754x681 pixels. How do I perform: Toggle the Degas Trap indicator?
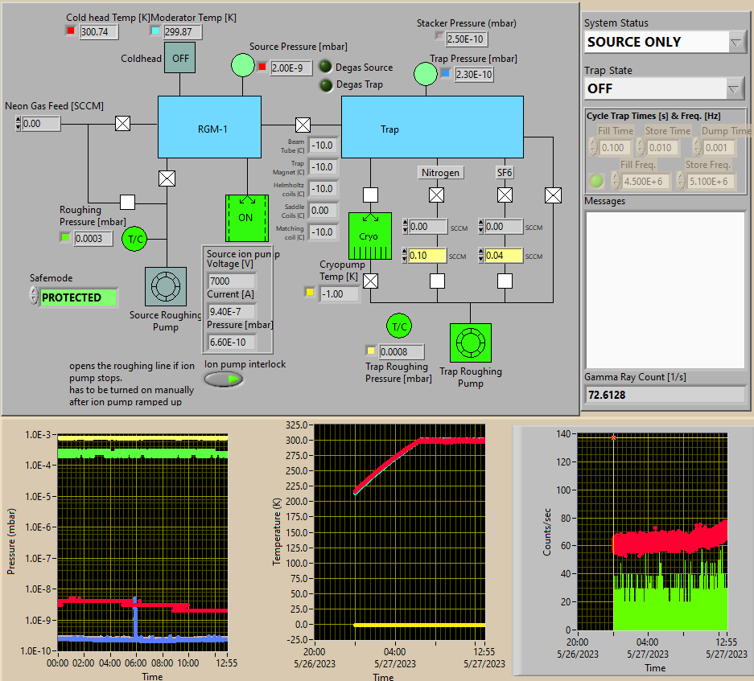click(326, 84)
